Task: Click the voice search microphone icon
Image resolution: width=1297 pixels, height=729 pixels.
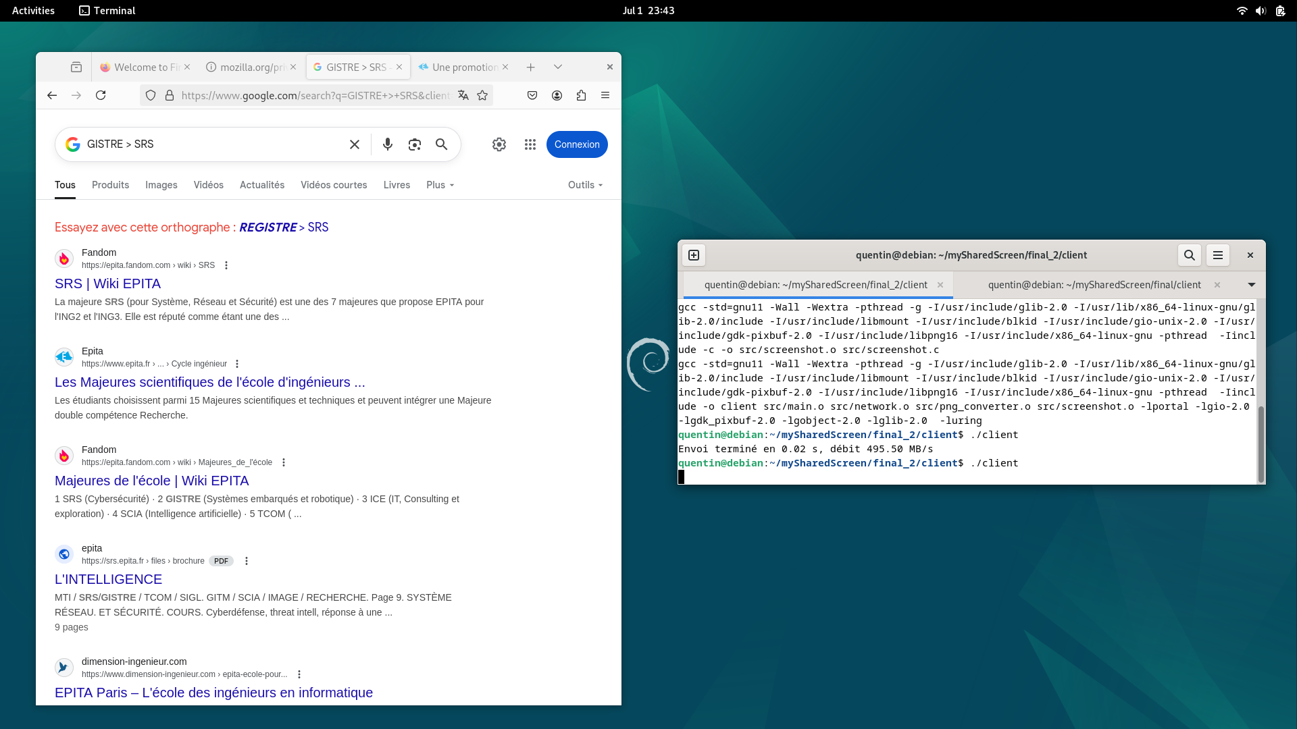Action: pos(388,144)
